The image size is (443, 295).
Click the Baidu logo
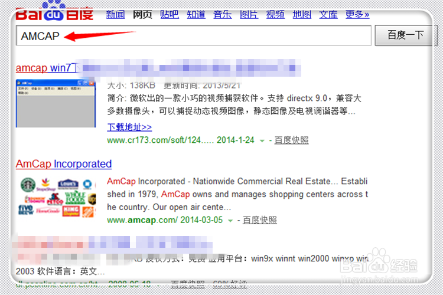pos(54,11)
